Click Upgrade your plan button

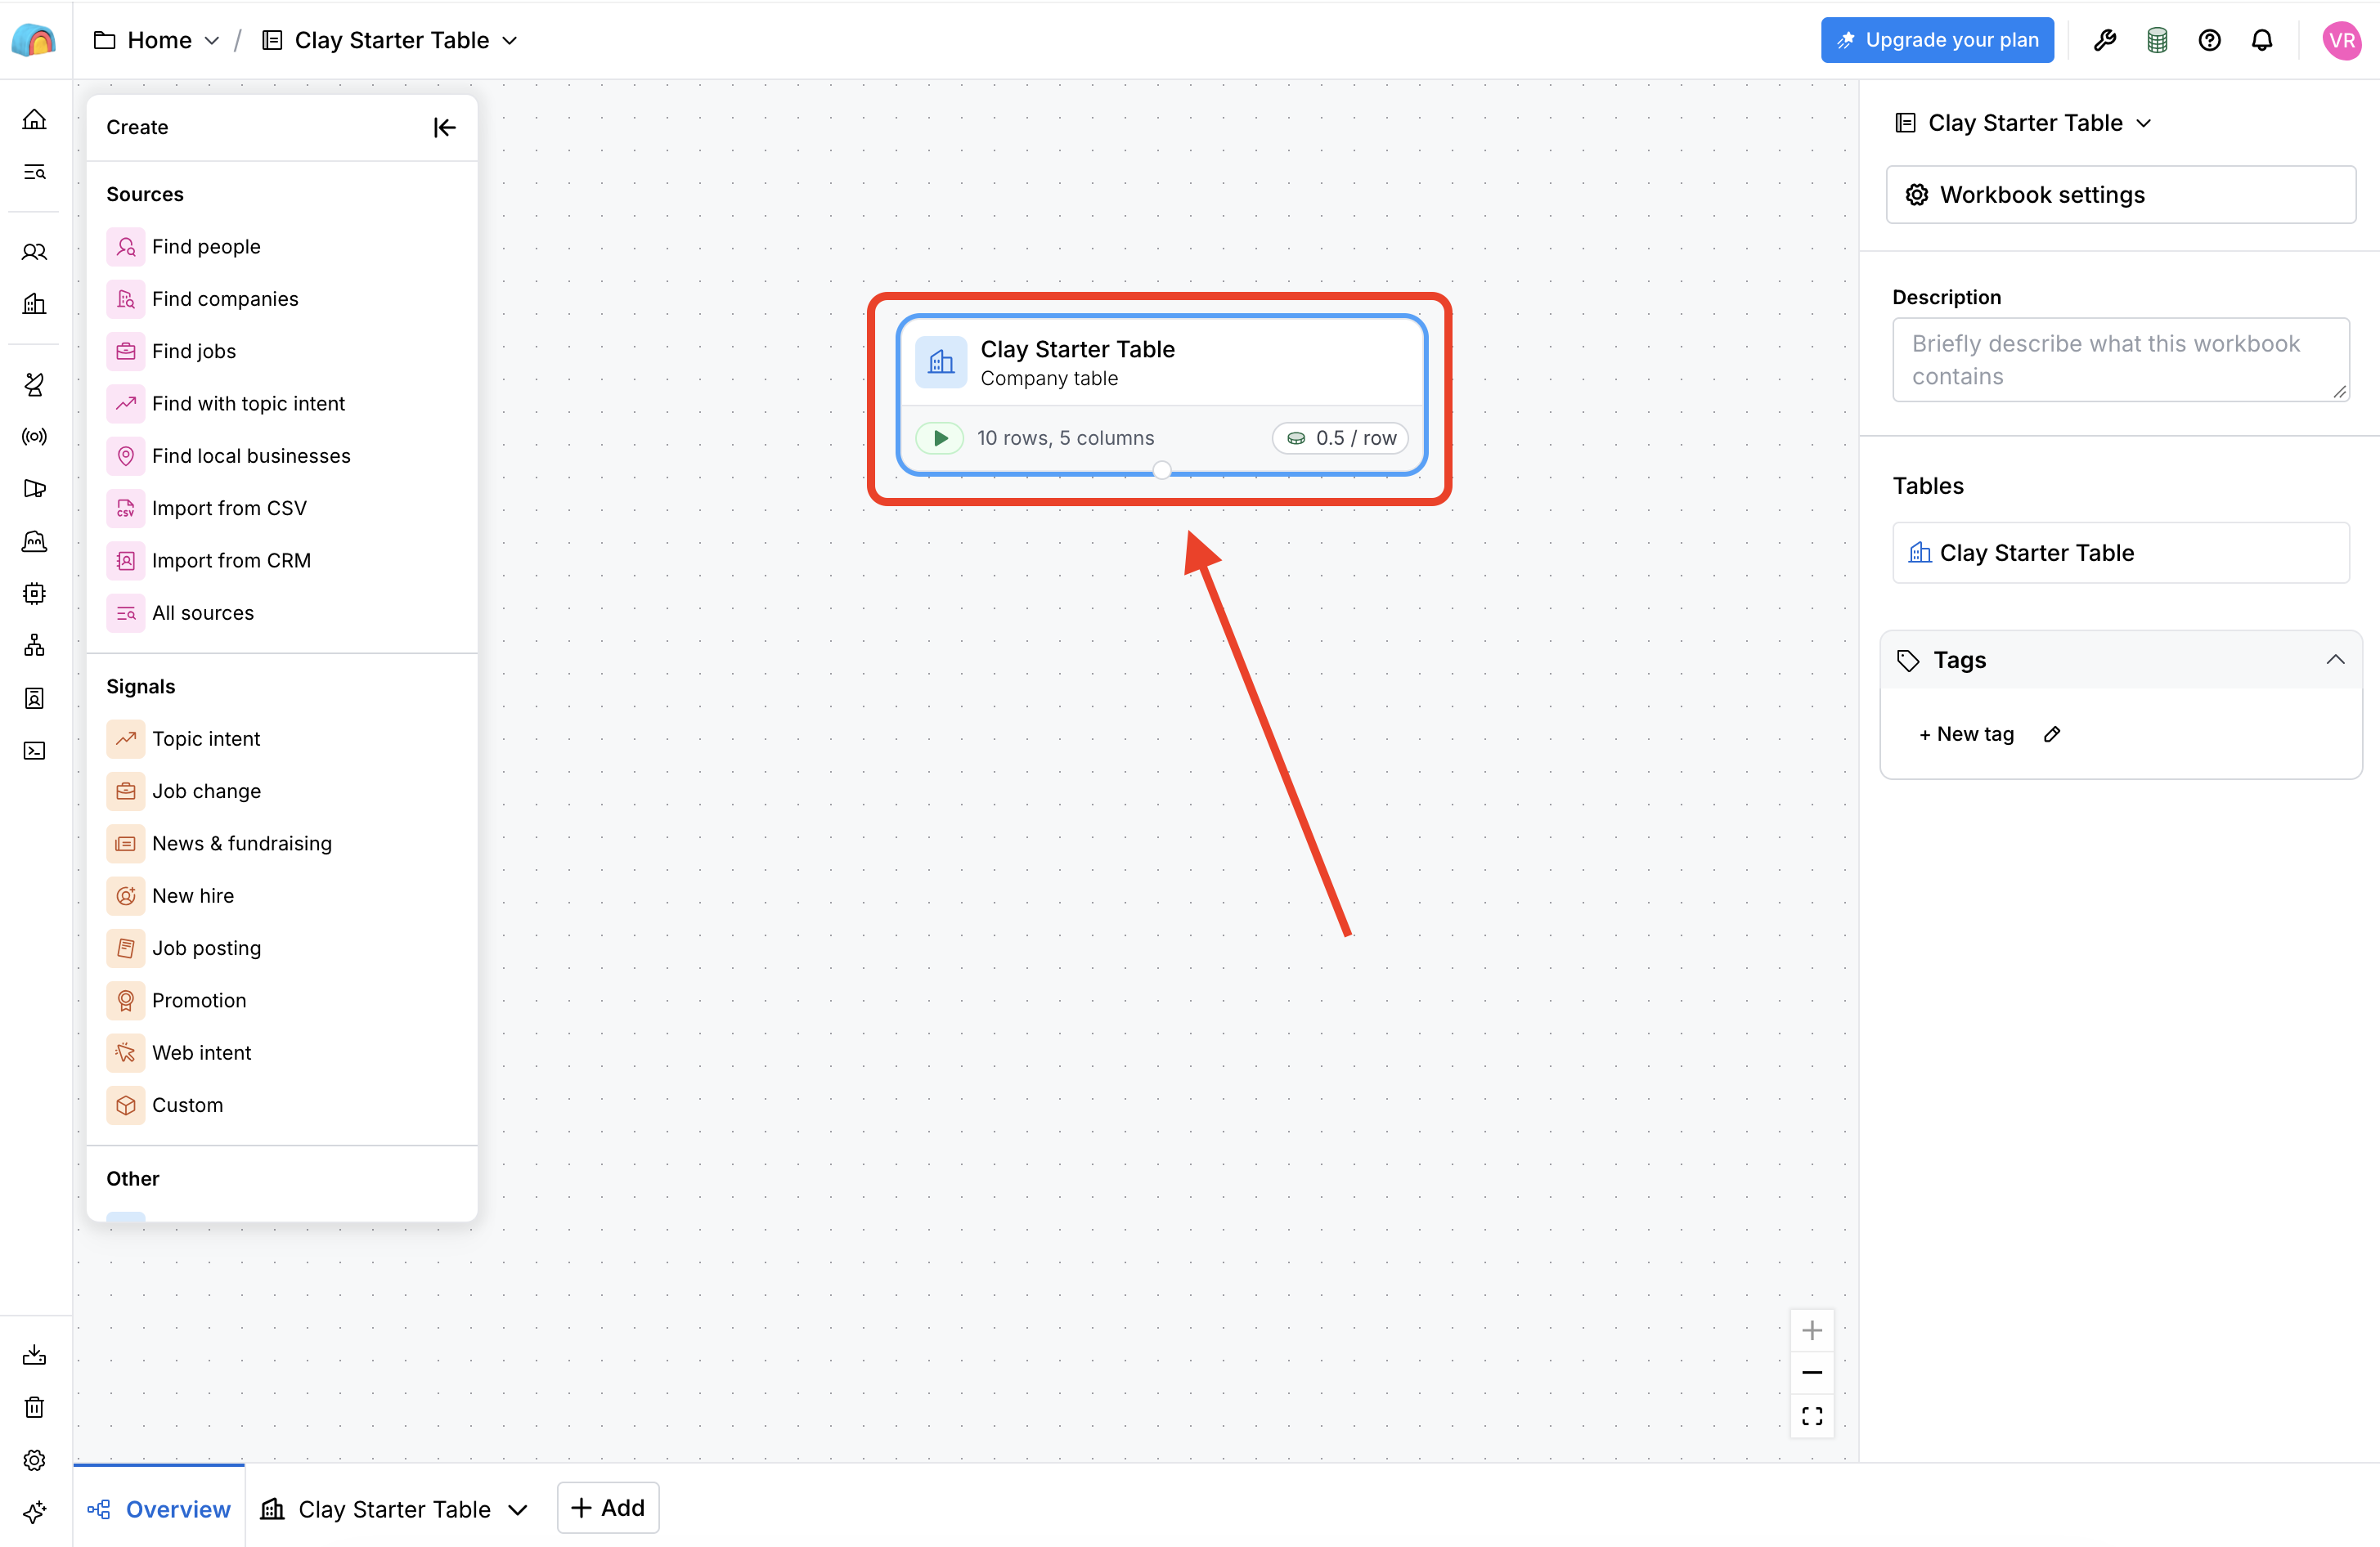1937,40
